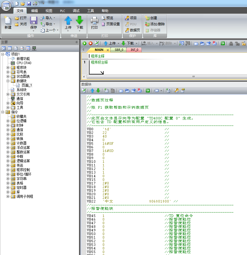247x255 pixels.
Task: Go to next bookmark in editor toolbar
Action: [x=208, y=43]
